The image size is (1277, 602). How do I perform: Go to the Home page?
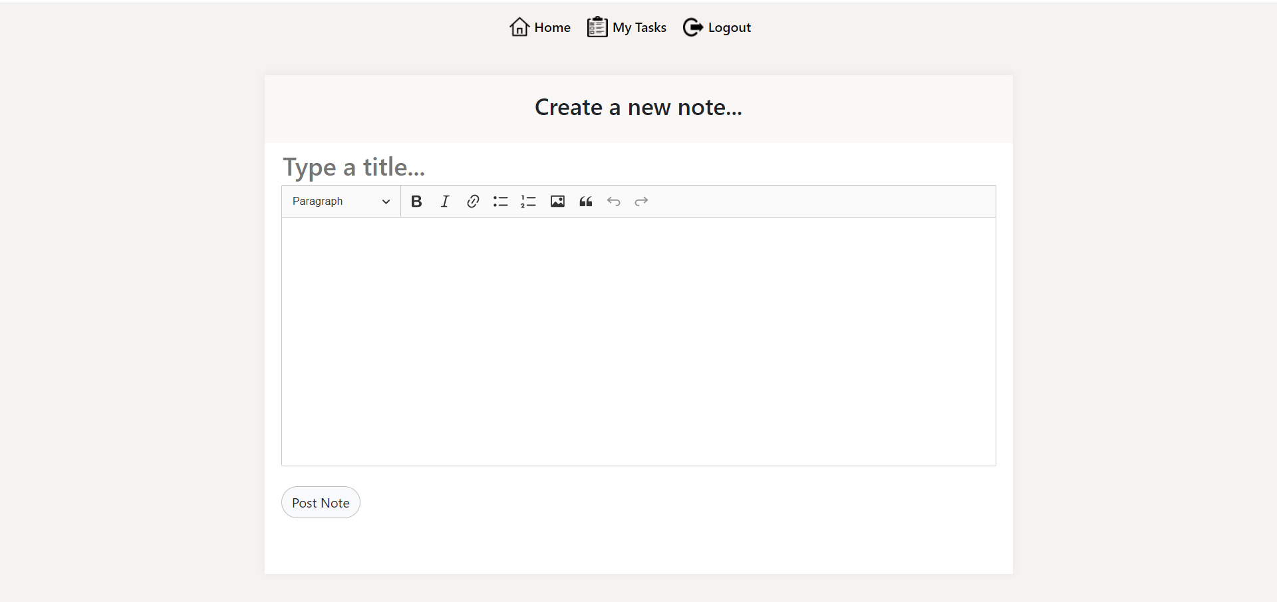pos(540,27)
